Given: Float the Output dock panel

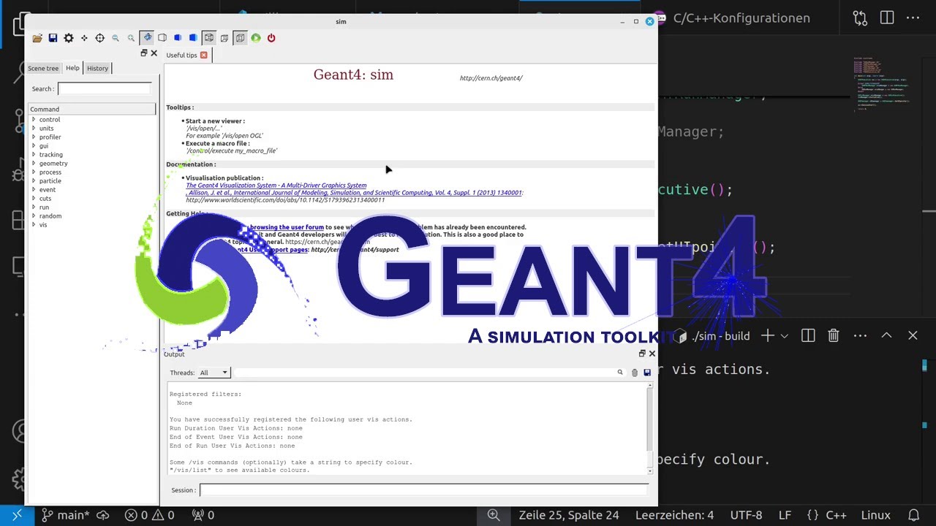Looking at the screenshot, I should click(642, 354).
